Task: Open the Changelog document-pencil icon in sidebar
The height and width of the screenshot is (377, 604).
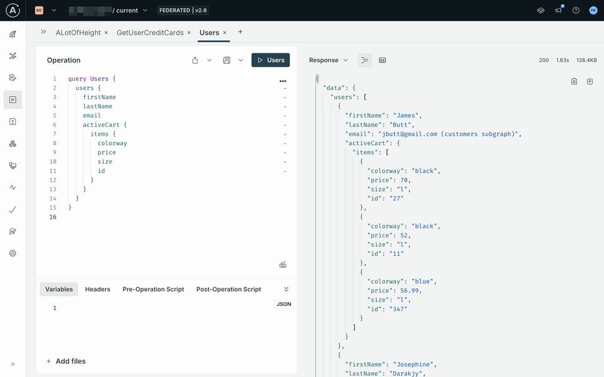Action: [13, 78]
